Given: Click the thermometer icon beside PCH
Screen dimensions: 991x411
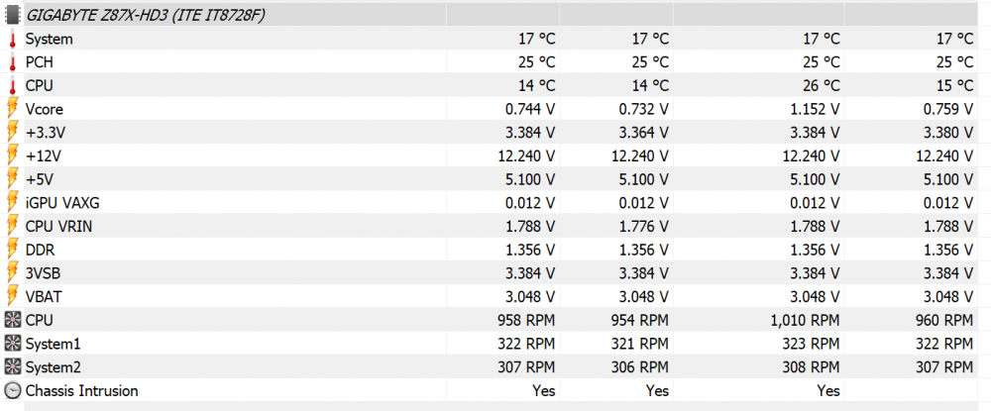Looking at the screenshot, I should coord(12,62).
